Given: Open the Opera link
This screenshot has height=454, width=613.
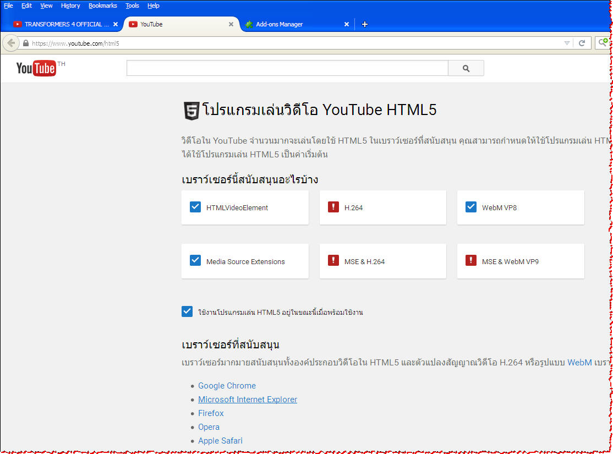Looking at the screenshot, I should tap(209, 427).
